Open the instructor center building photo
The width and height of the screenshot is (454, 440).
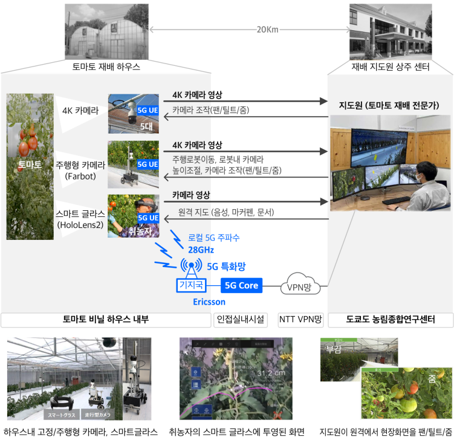[391, 31]
